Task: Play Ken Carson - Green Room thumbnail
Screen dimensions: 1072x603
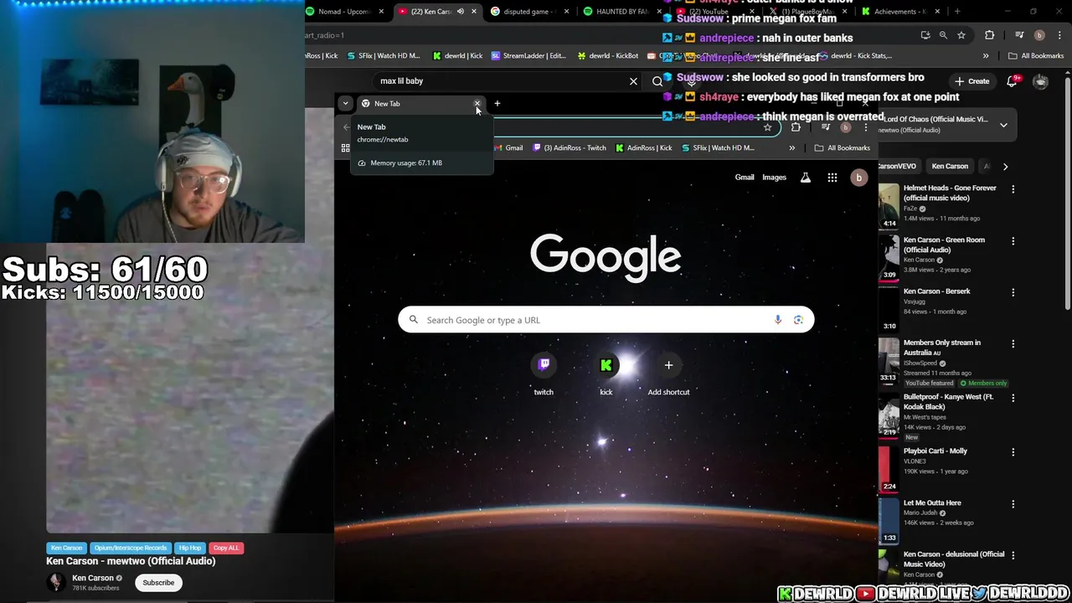Action: click(888, 258)
